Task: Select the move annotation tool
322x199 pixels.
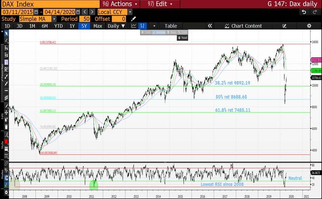Action: 6,113
